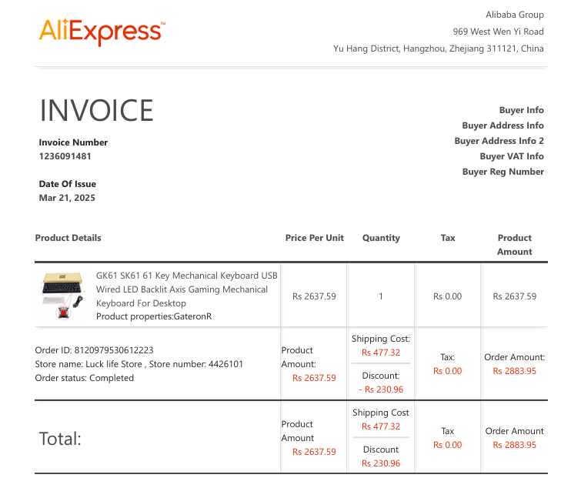Select the Buyer Address Info 2 label
This screenshot has height=488, width=571.
(499, 141)
